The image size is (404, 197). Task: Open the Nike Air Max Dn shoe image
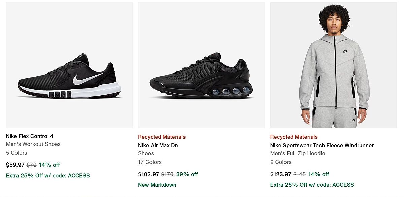[x=201, y=65]
